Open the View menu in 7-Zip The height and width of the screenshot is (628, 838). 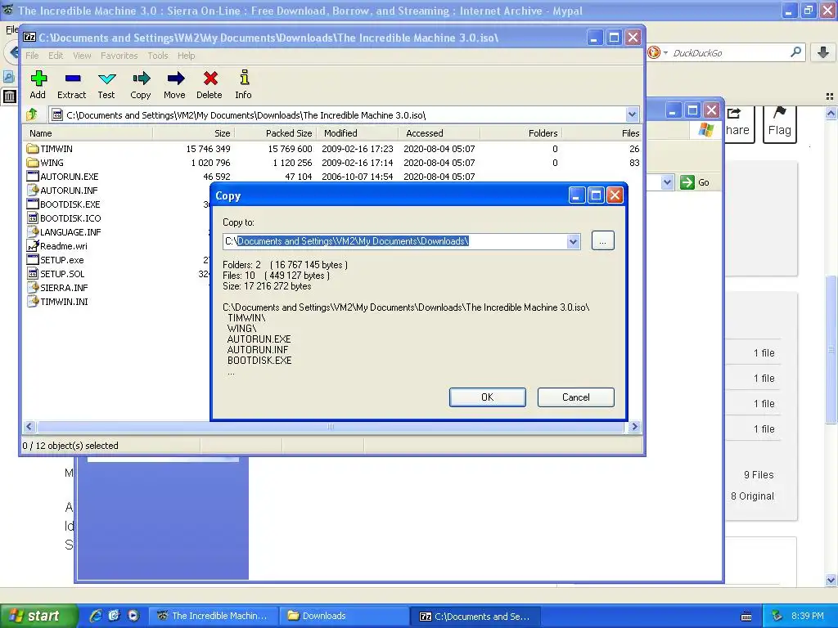click(82, 56)
